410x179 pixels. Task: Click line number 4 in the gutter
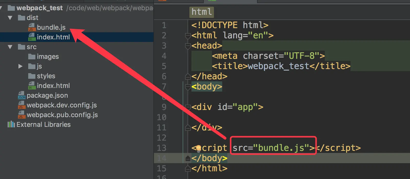point(164,56)
